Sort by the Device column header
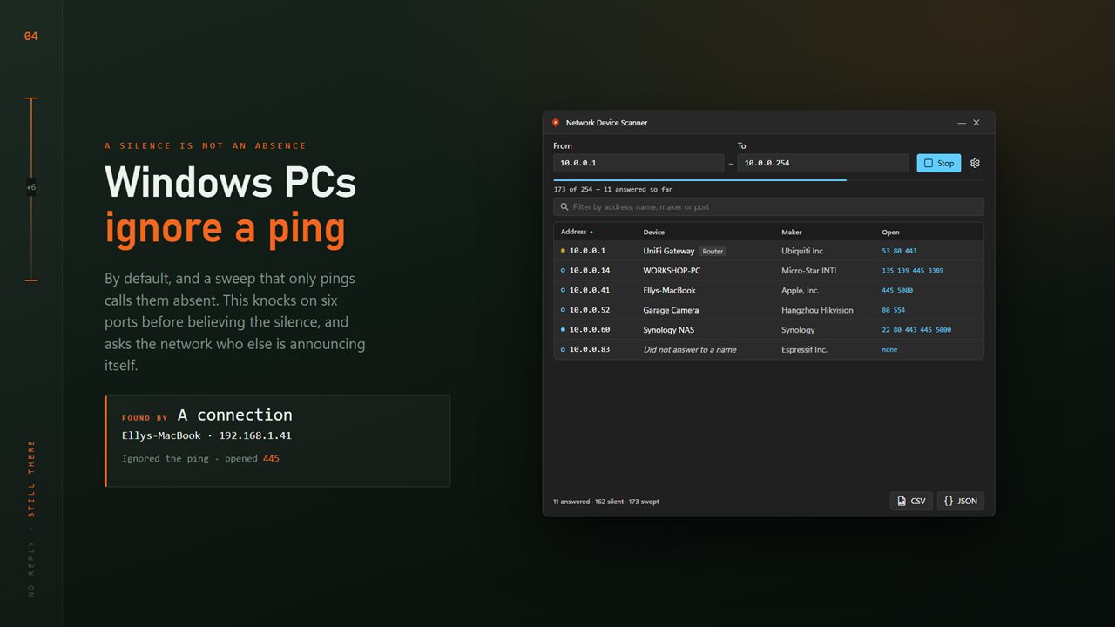This screenshot has width=1115, height=627. coord(653,233)
